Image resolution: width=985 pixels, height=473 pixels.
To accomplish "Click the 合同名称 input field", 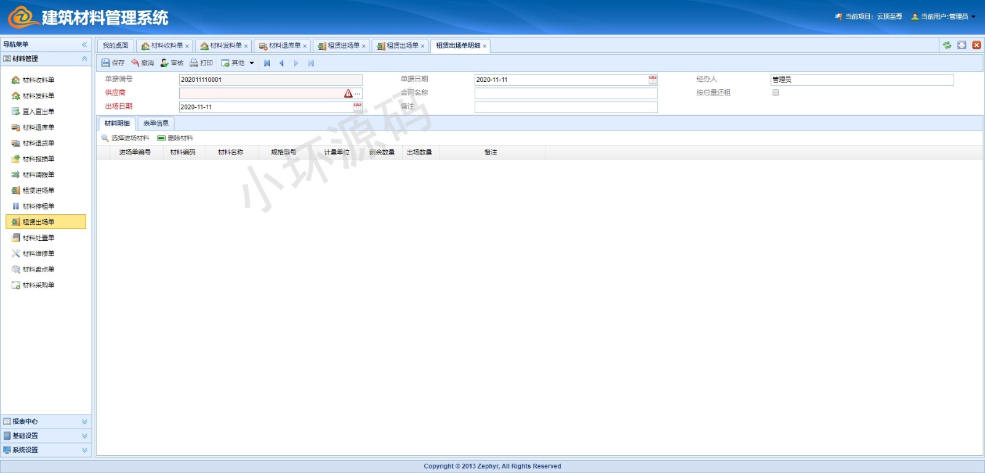I will point(566,94).
